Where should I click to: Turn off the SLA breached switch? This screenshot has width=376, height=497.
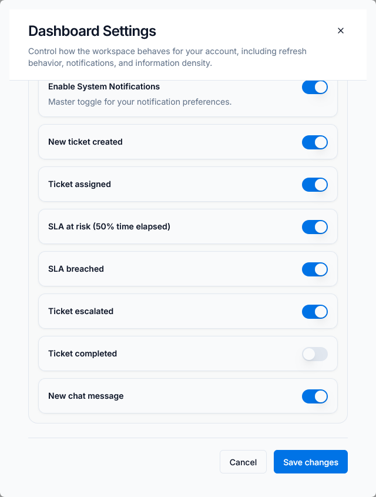[x=315, y=269]
